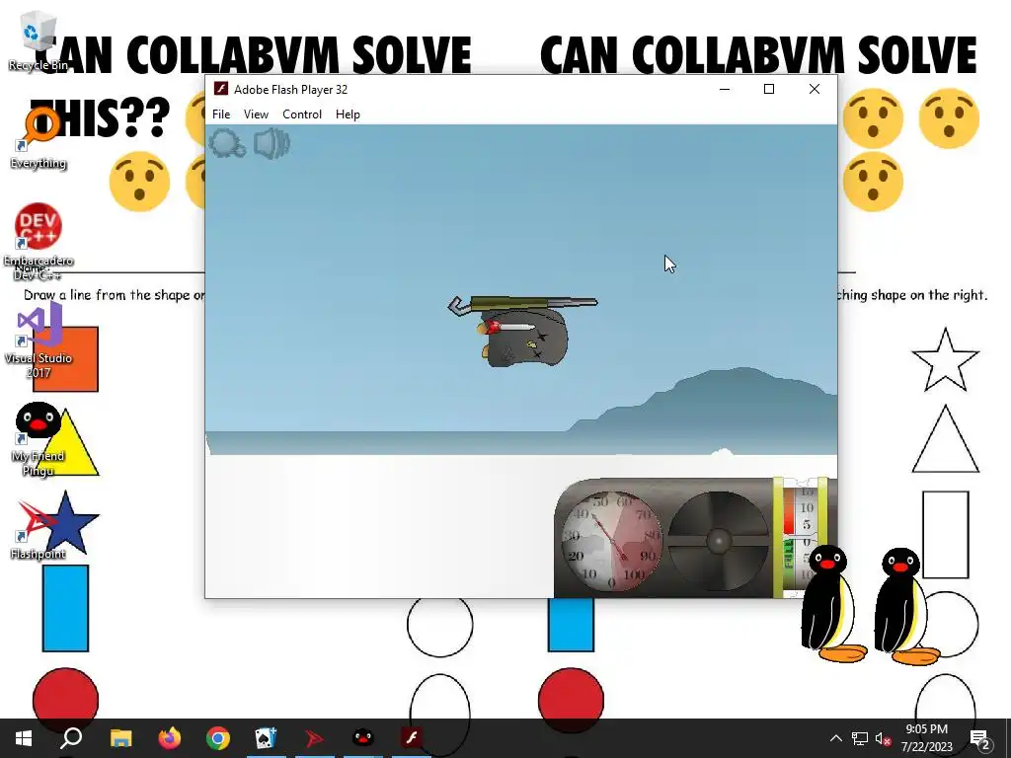
Task: Click the round speedometer gauge
Action: 610,541
